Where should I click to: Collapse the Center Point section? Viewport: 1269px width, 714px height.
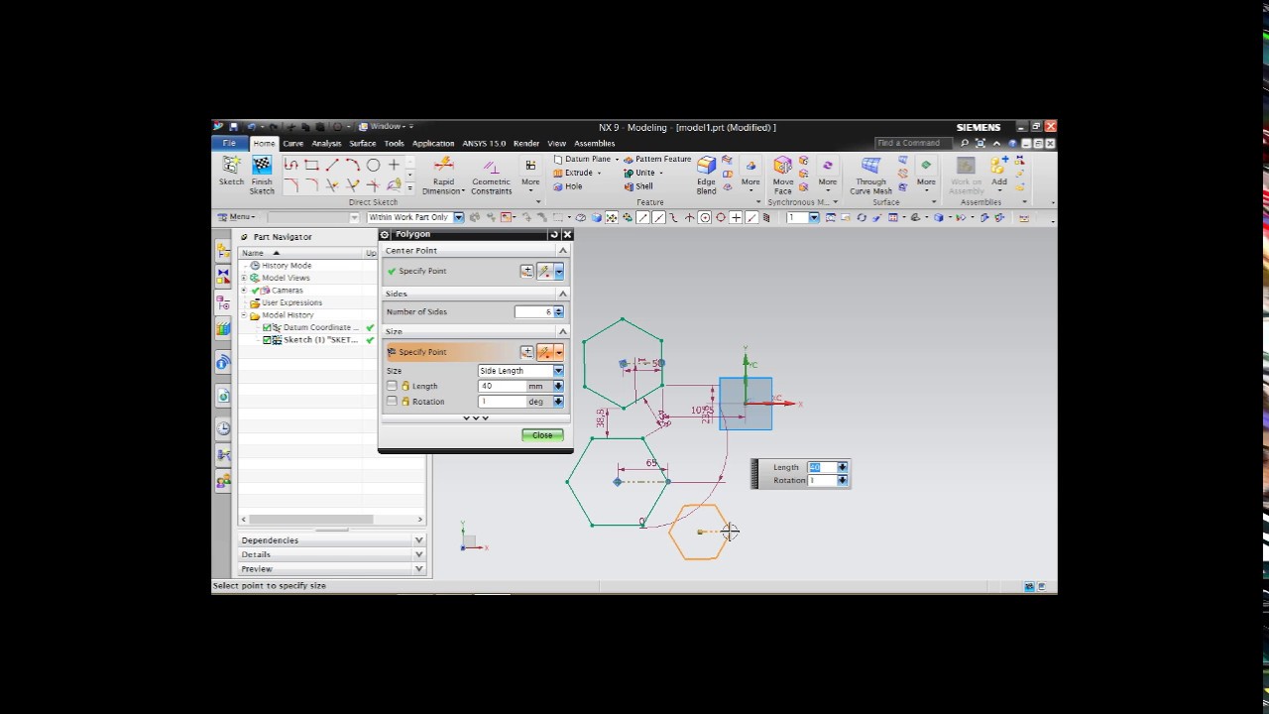pyautogui.click(x=562, y=251)
